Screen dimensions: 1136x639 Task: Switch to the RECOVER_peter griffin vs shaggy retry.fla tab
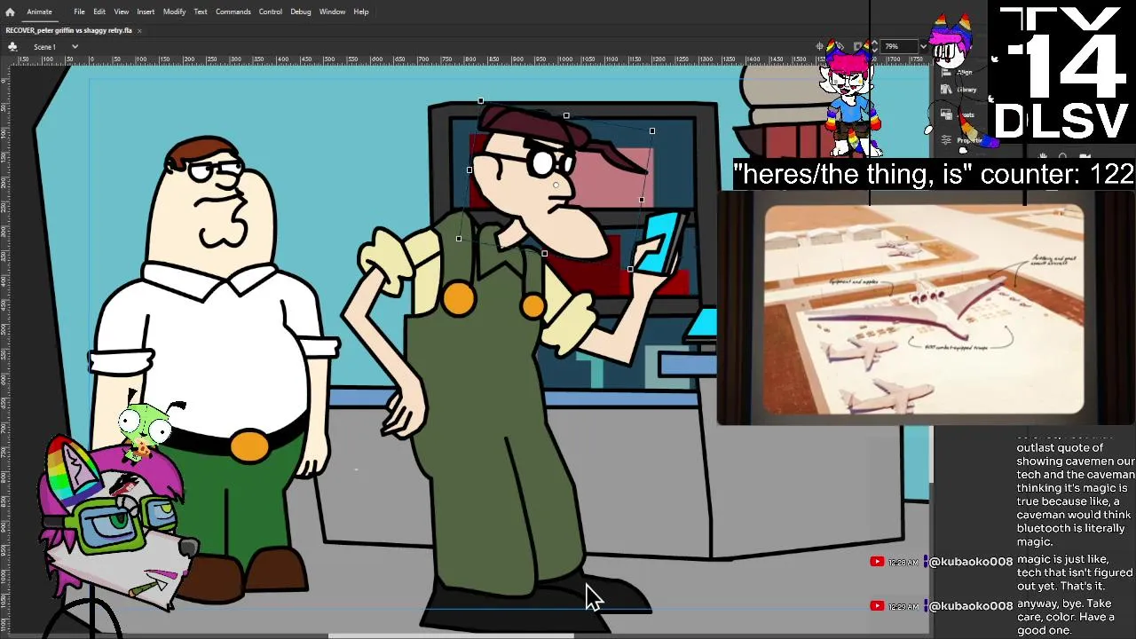68,30
